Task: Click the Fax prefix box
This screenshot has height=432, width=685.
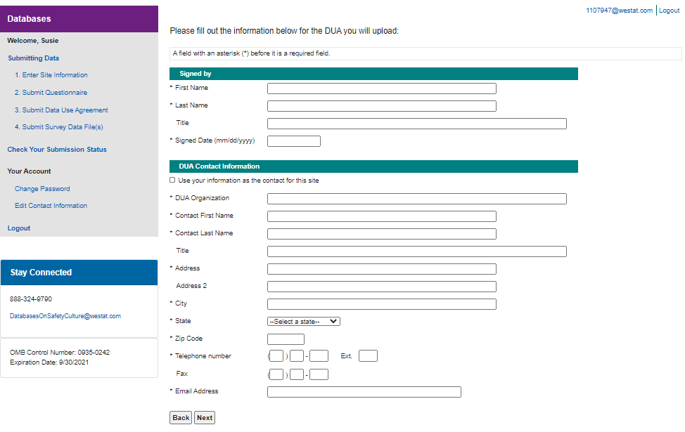Action: 297,374
